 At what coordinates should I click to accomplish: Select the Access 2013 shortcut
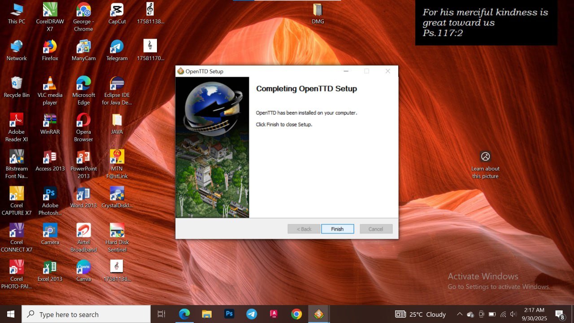pyautogui.click(x=50, y=161)
